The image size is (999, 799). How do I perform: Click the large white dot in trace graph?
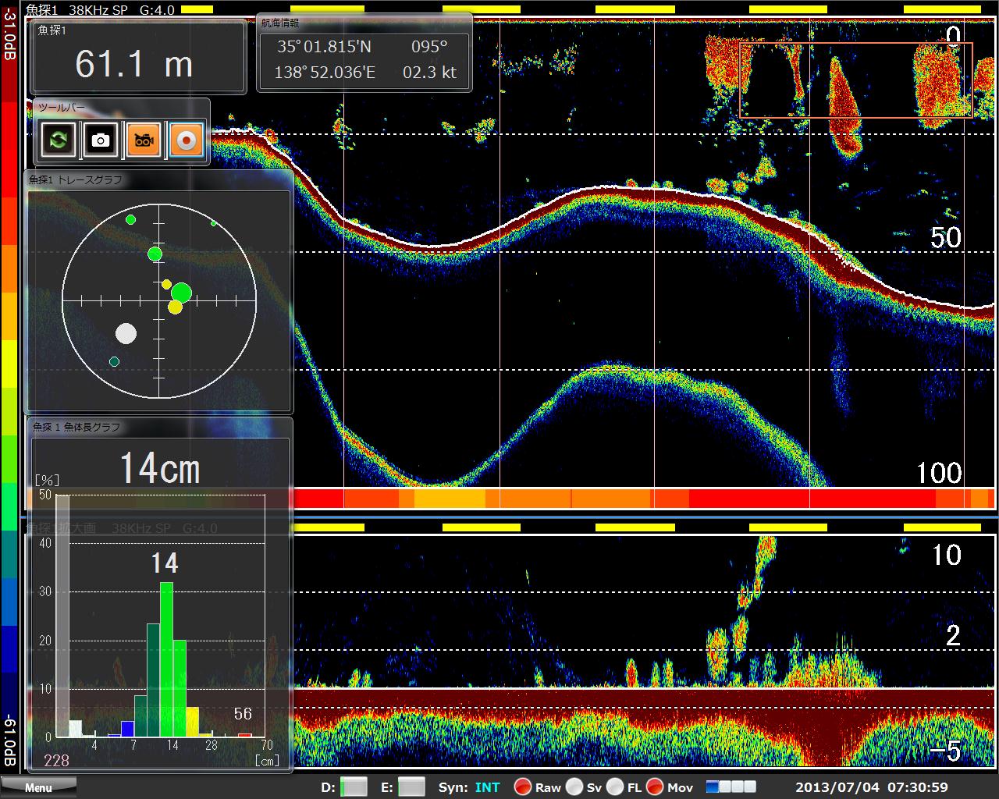[126, 334]
